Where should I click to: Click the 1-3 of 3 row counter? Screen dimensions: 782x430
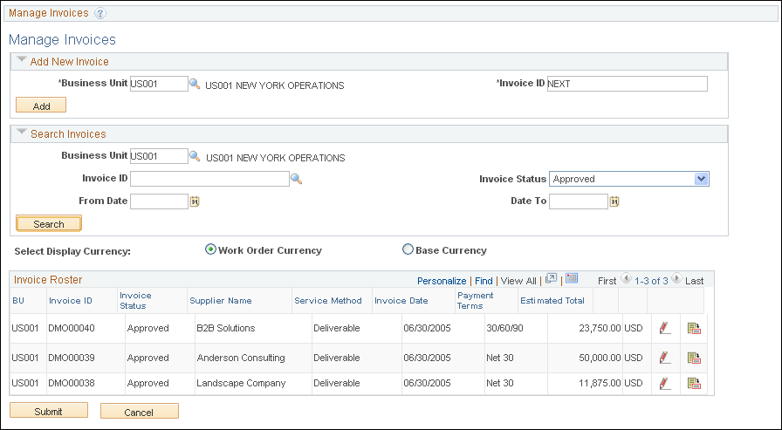(x=651, y=281)
